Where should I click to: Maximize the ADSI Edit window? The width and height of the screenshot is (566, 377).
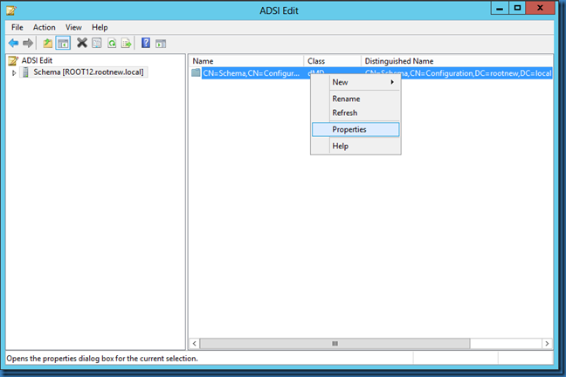coord(517,9)
